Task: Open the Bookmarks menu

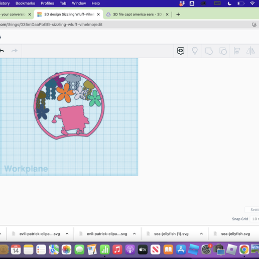Action: 25,4
